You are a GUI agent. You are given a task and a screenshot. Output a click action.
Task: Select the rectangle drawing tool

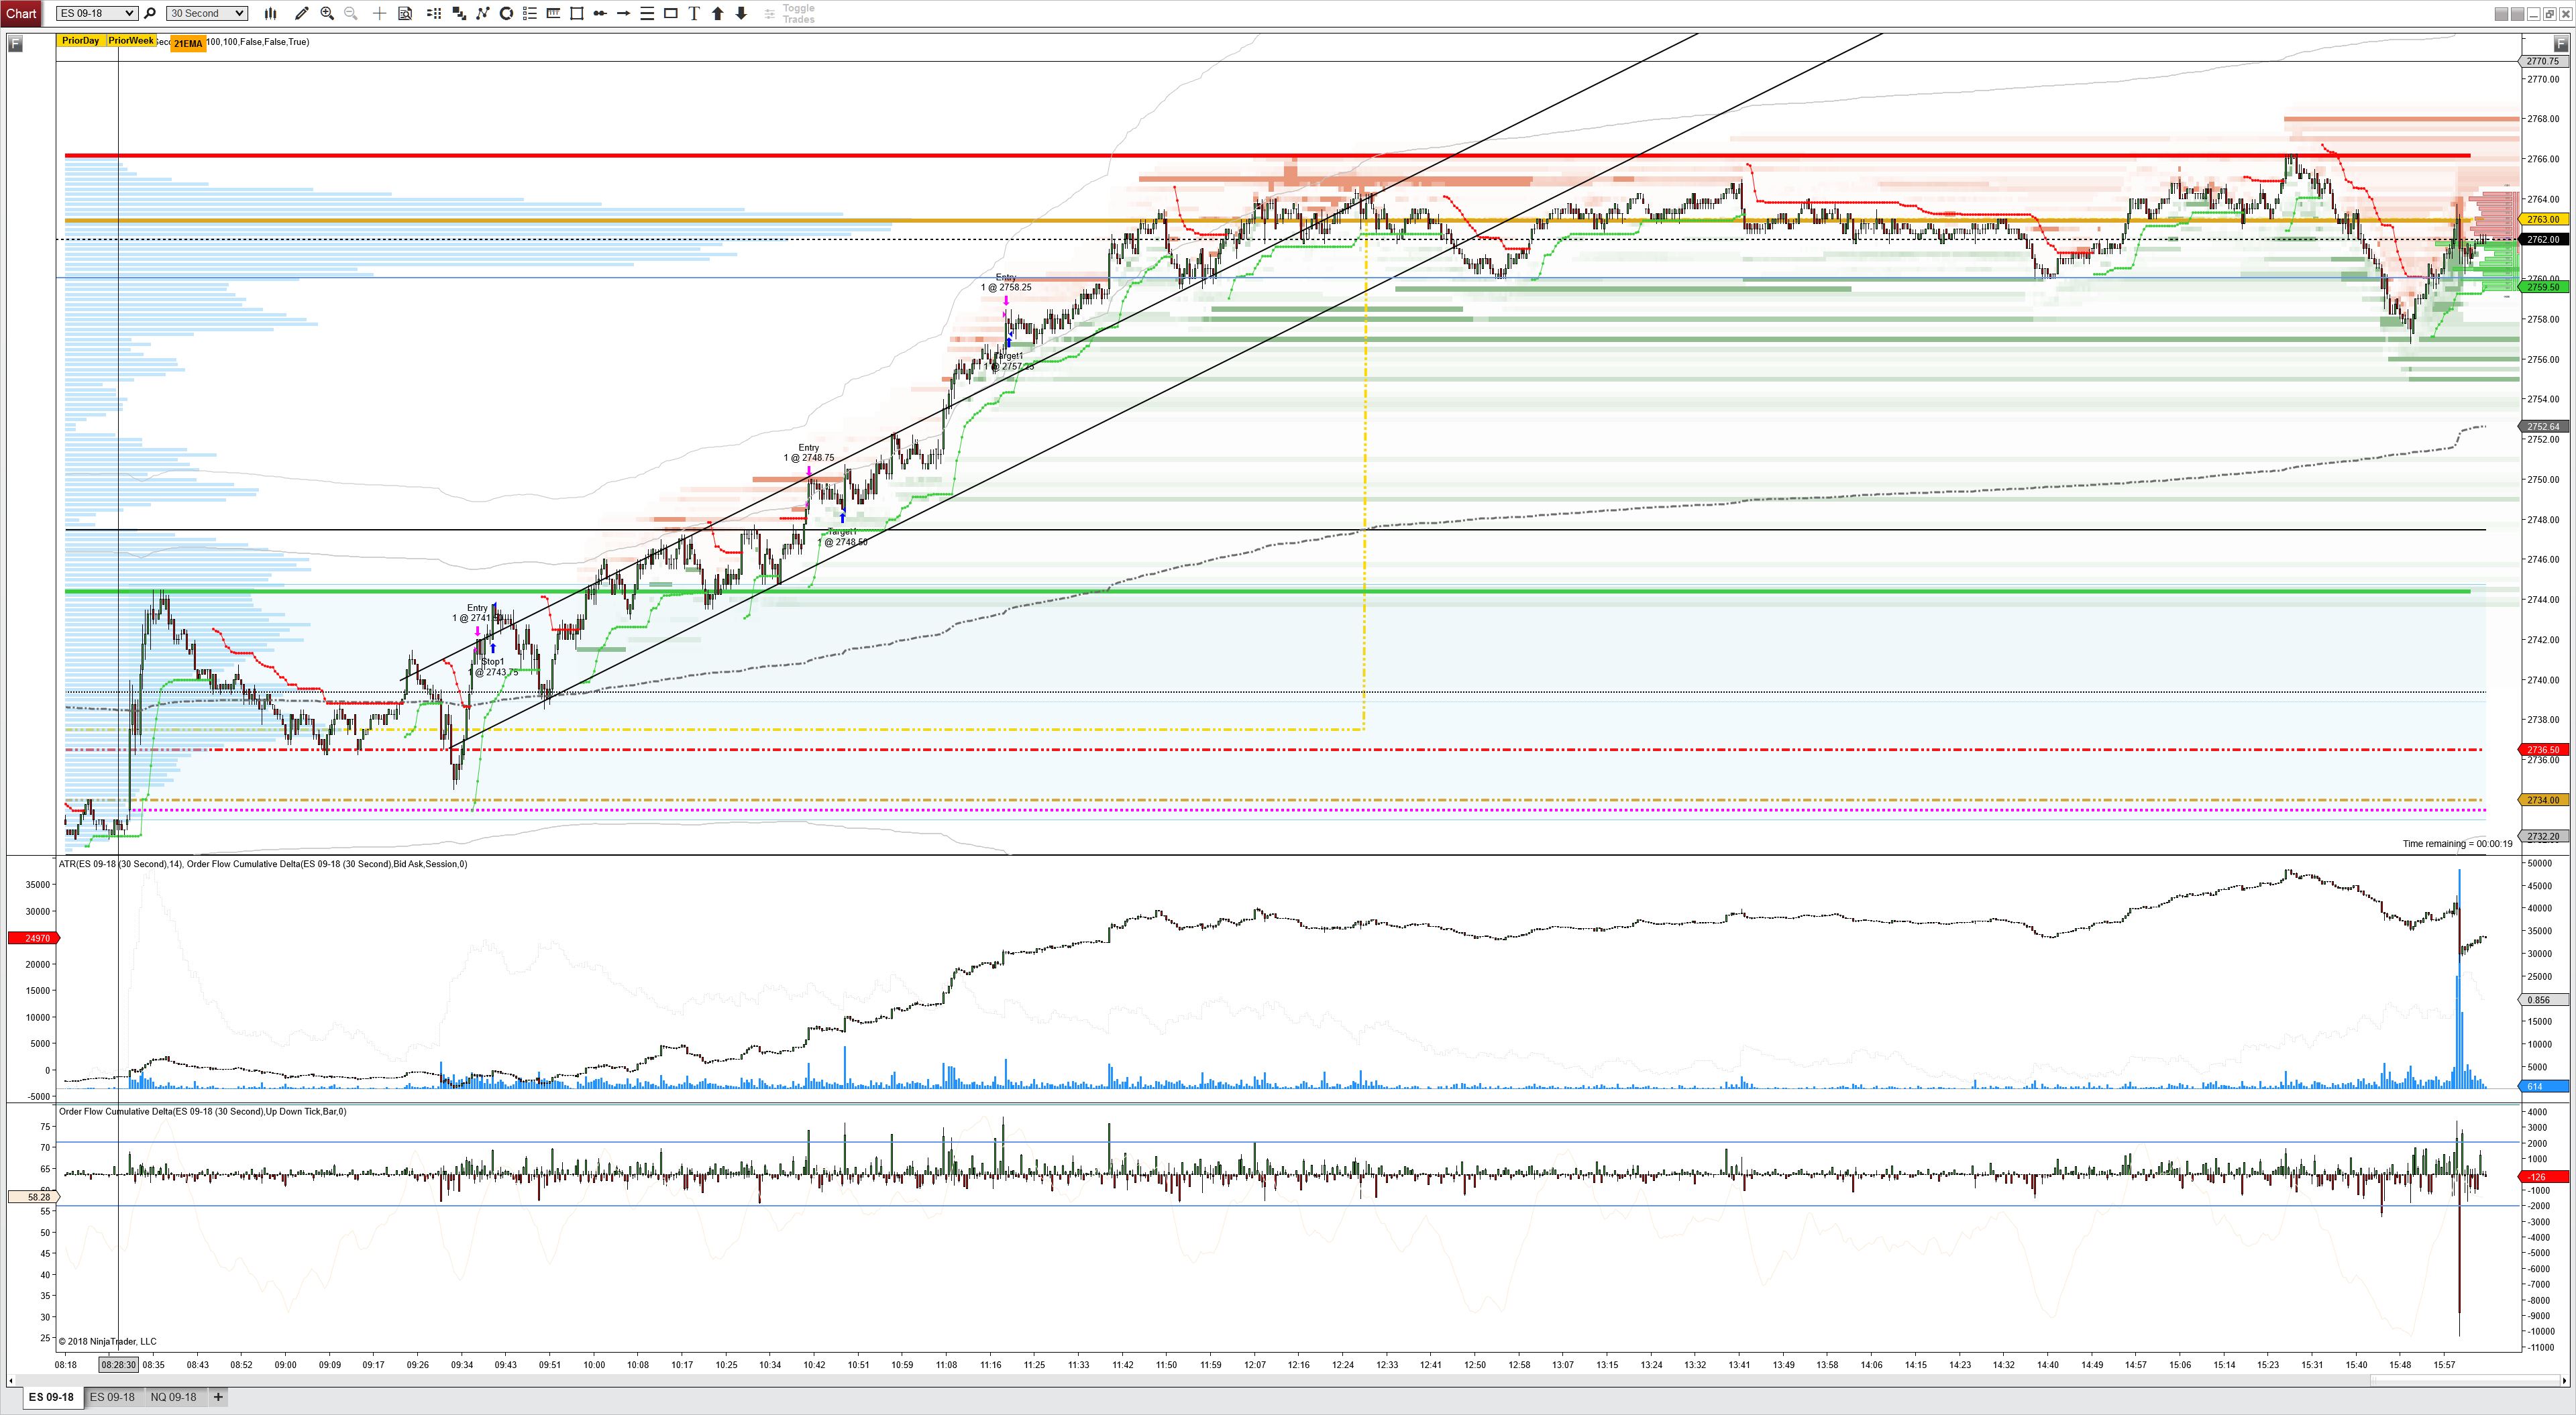click(671, 13)
